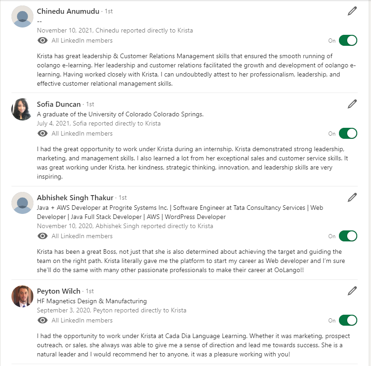
Task: Open Chinedu Anumudu's profile name link
Action: point(68,11)
